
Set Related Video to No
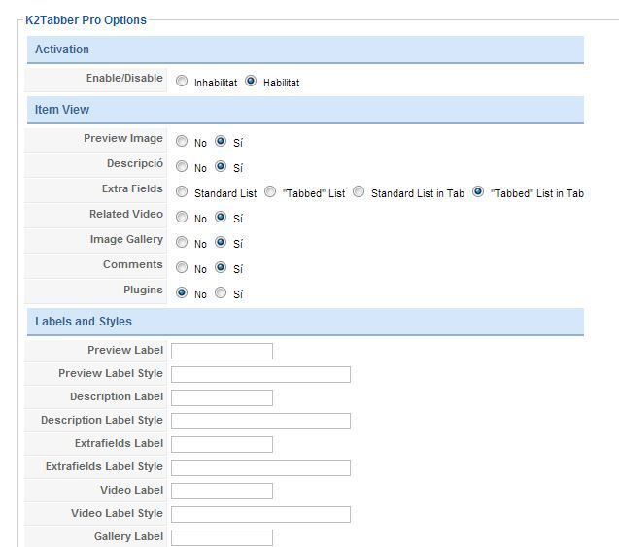click(182, 217)
